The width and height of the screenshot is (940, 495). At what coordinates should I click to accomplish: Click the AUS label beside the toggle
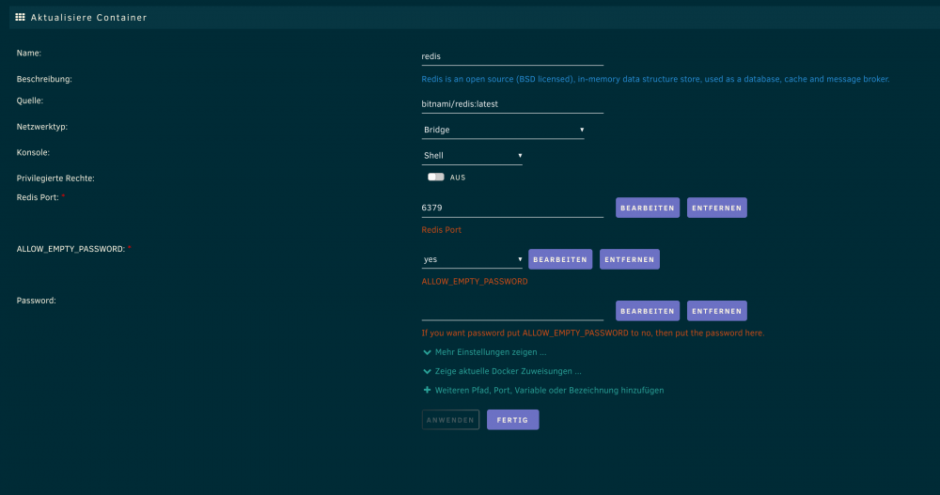pos(458,178)
